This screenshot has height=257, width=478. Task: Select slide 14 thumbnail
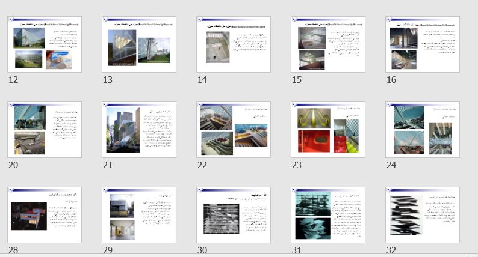coord(234,44)
